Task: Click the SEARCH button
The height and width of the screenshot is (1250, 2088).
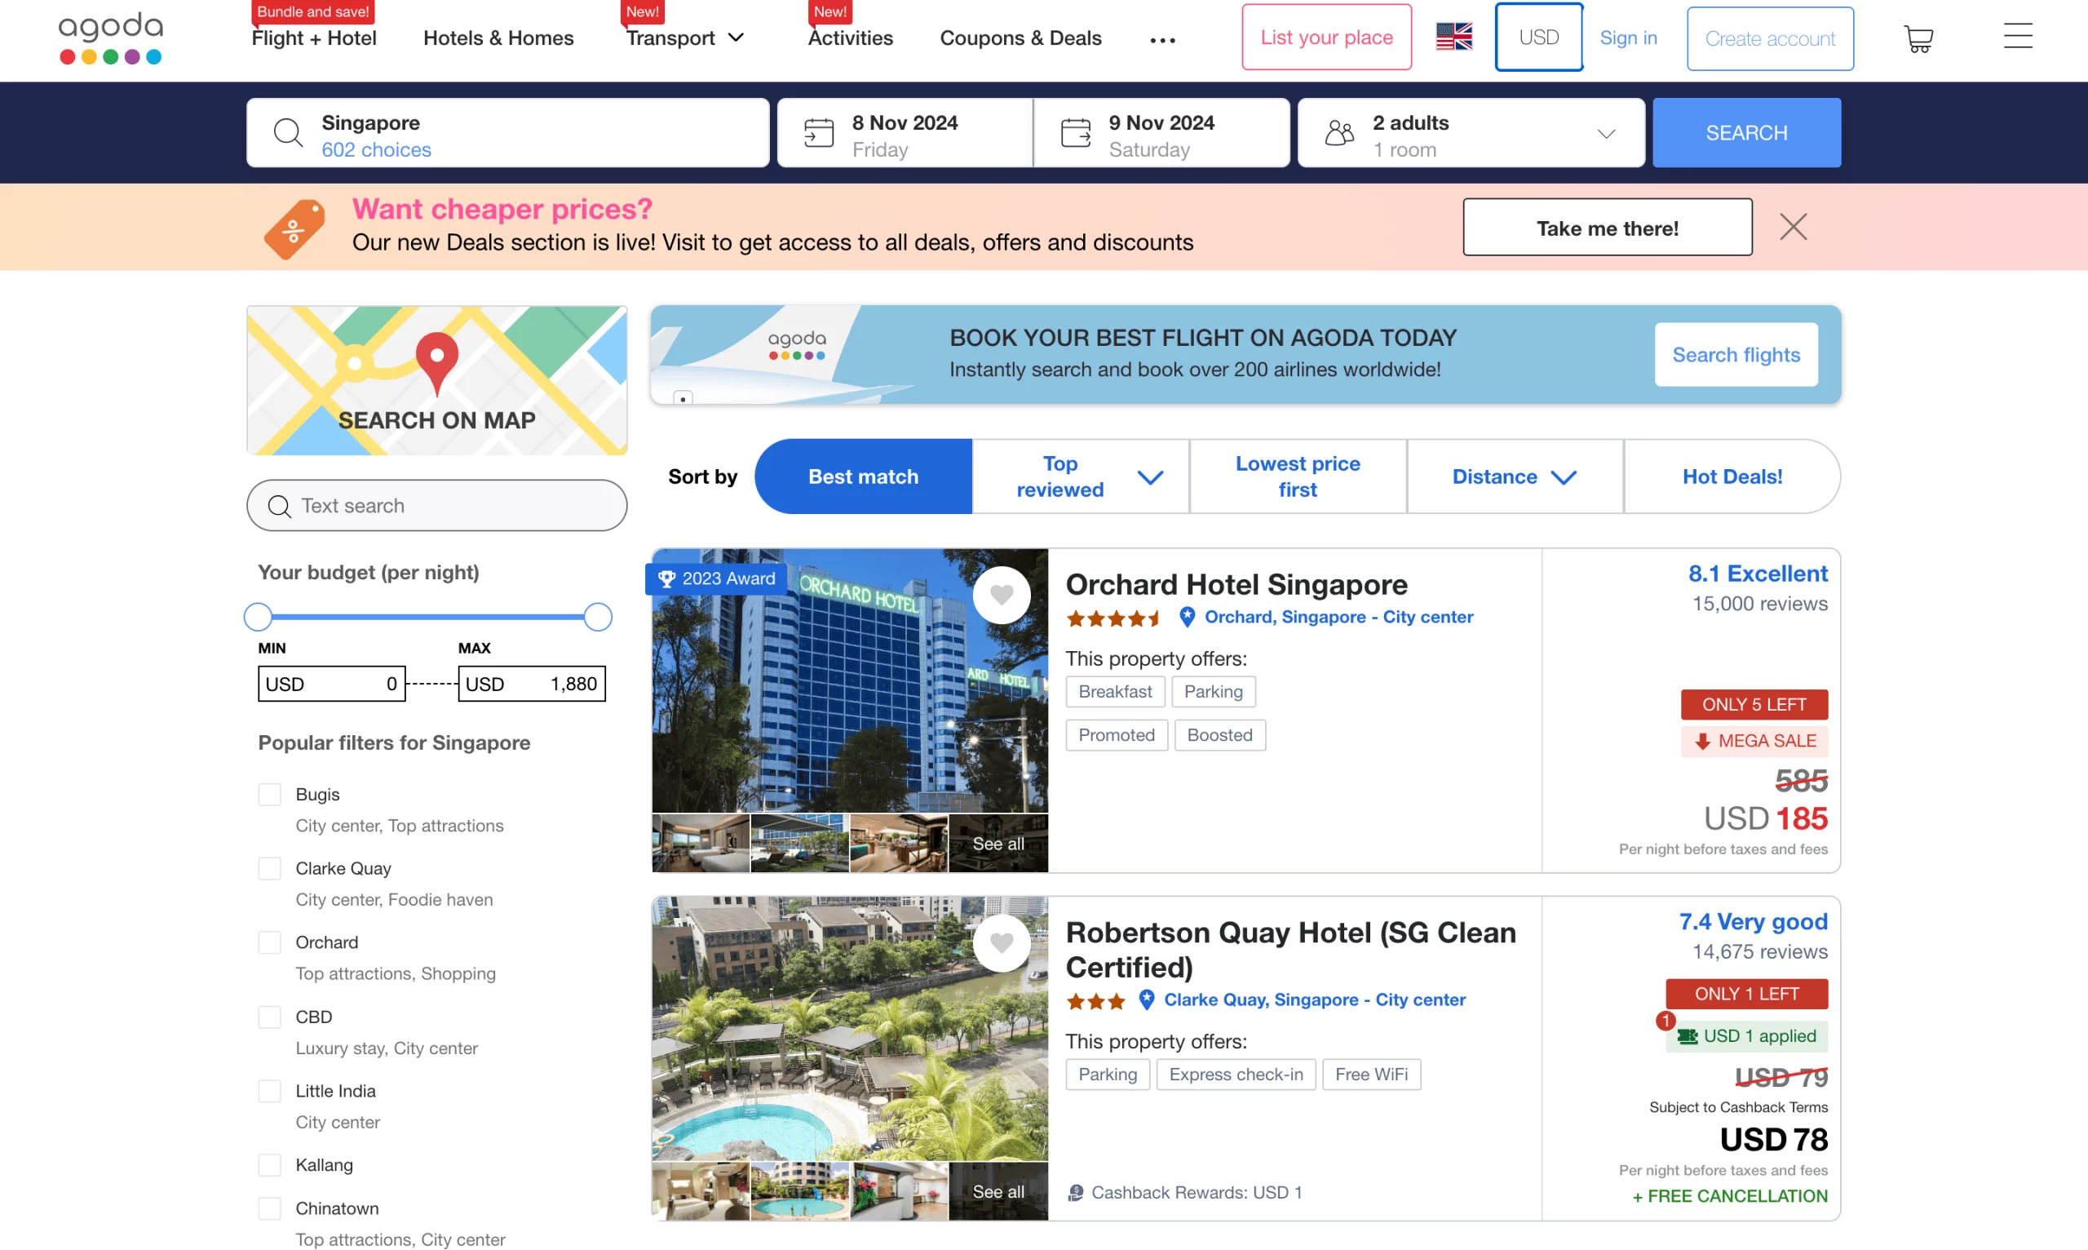Action: (x=1746, y=132)
